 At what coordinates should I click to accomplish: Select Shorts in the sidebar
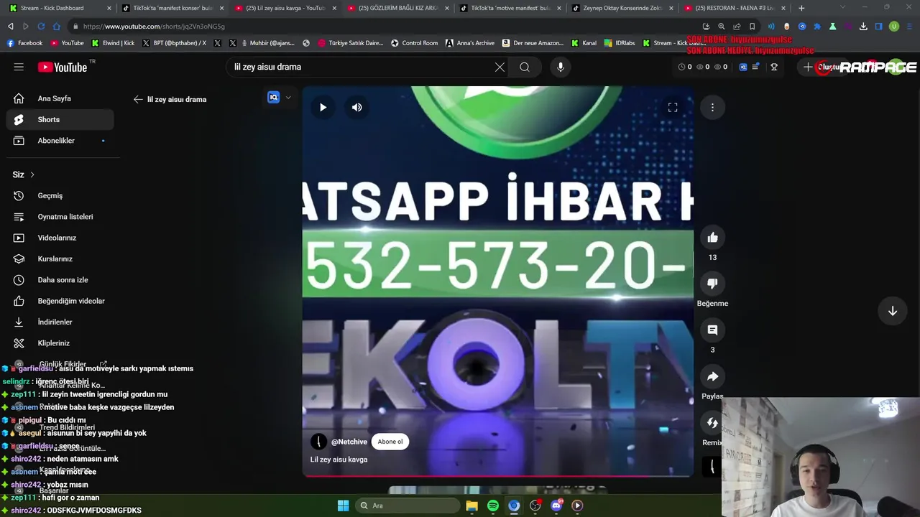pos(60,119)
